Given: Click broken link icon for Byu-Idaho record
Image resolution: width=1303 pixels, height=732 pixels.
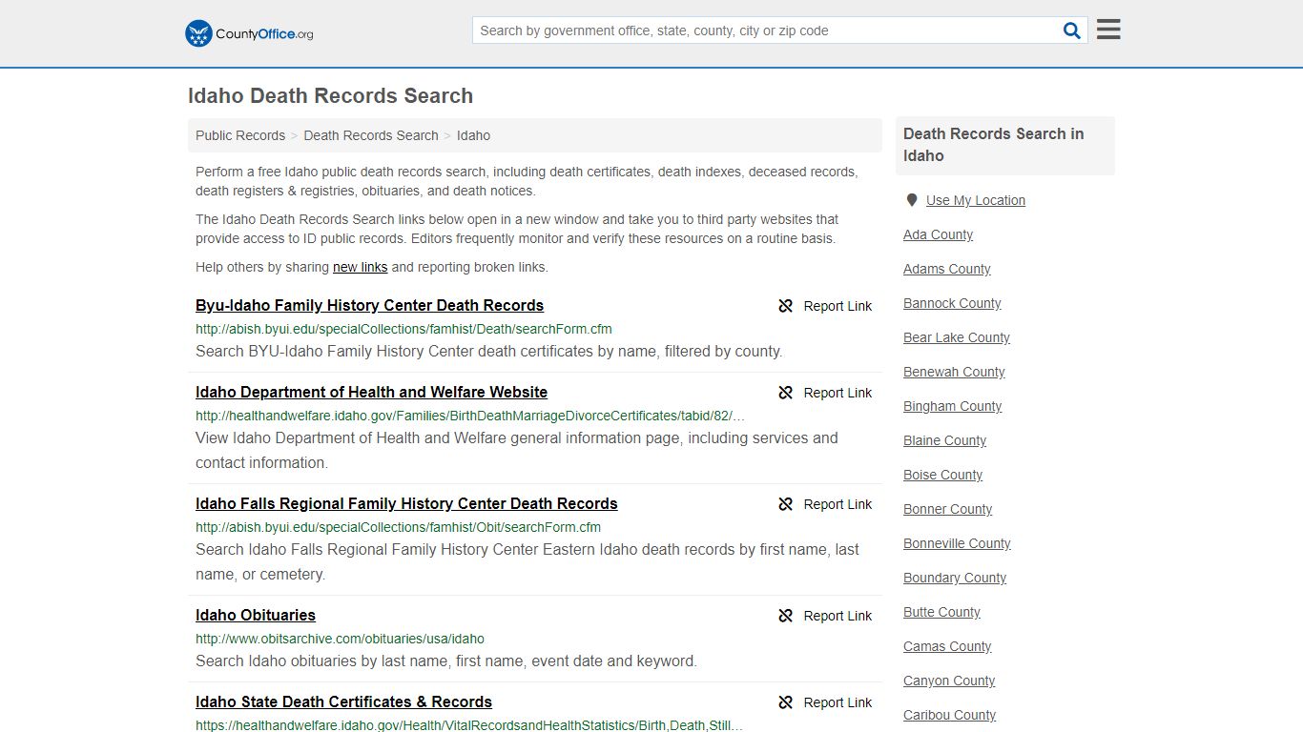Looking at the screenshot, I should tap(785, 306).
